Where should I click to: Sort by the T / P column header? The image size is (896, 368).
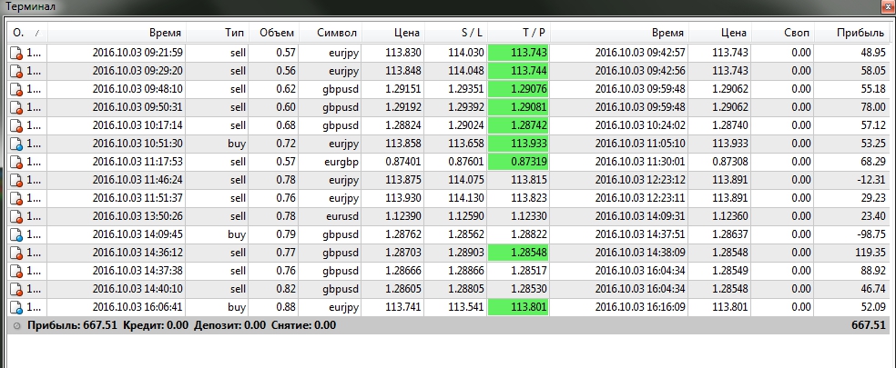518,33
